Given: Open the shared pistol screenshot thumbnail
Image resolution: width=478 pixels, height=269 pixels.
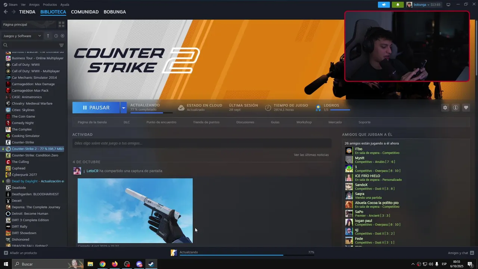Looking at the screenshot, I should (x=135, y=211).
